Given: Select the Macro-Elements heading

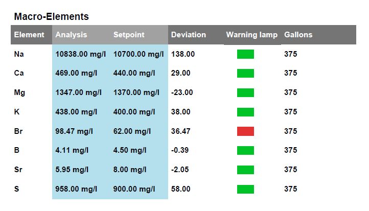Looking at the screenshot, I should pyautogui.click(x=51, y=16).
